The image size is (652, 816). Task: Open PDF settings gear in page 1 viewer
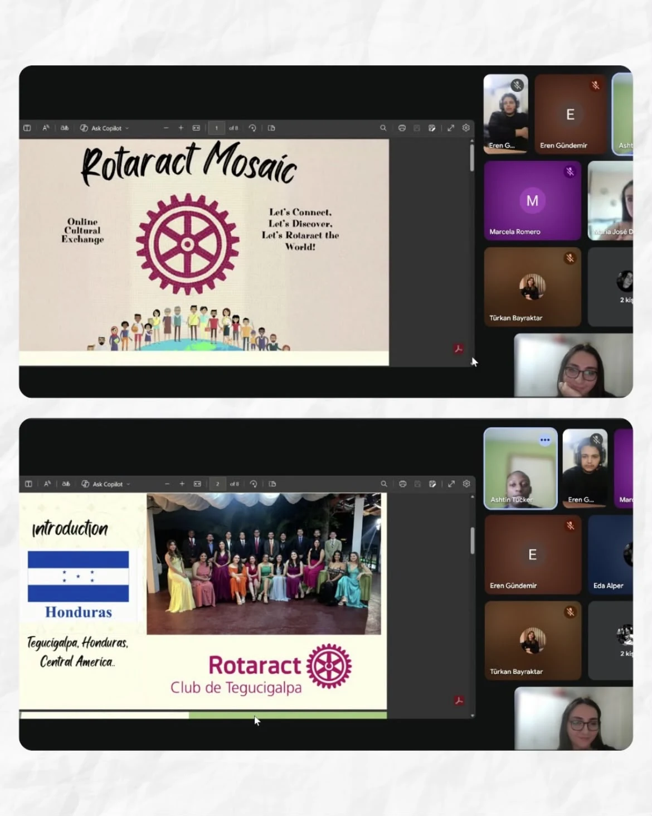click(x=466, y=128)
